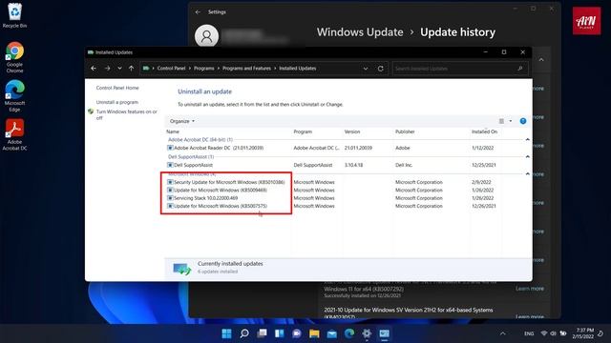Open Adobe Acrobat DC desktop shortcut
Viewport: 611px width, 343px height.
pos(14,134)
